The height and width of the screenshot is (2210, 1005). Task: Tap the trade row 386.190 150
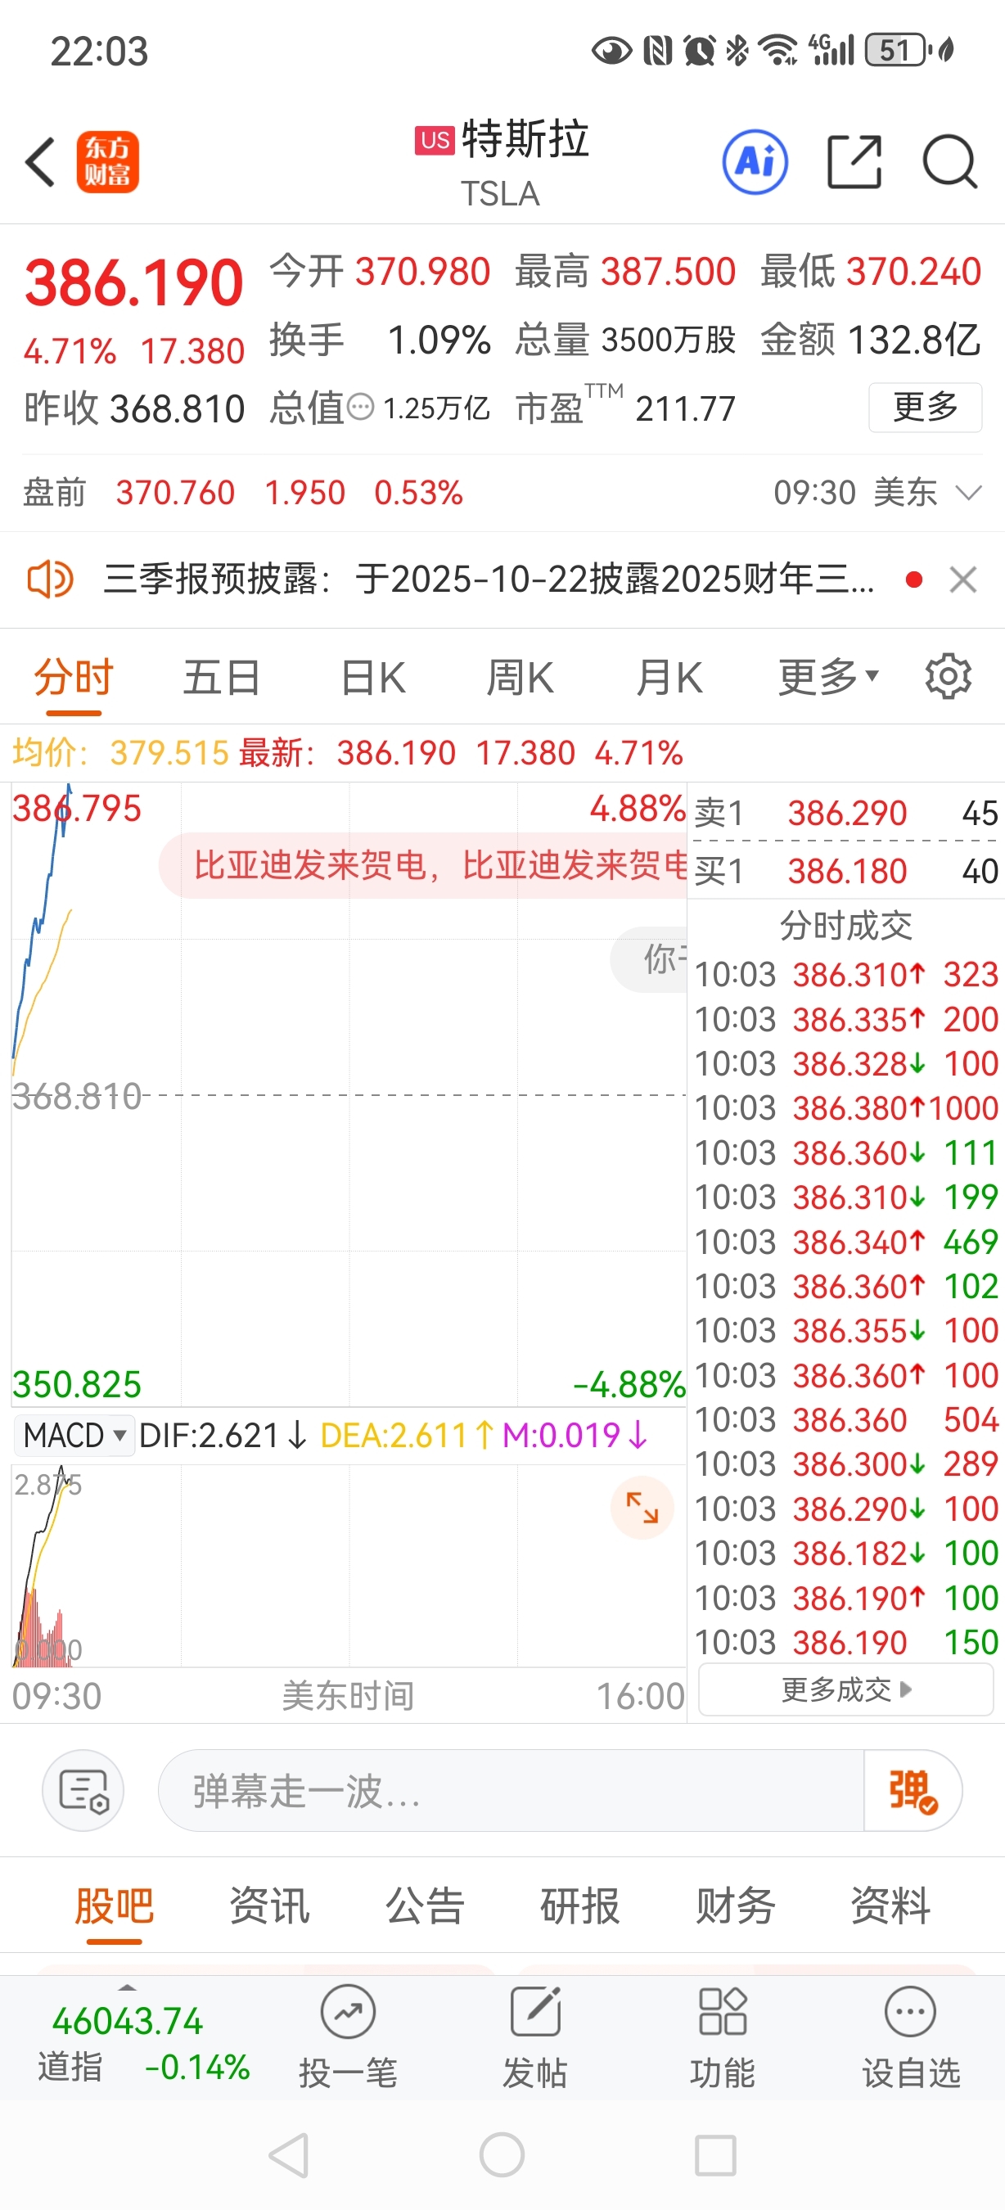pyautogui.click(x=846, y=1642)
